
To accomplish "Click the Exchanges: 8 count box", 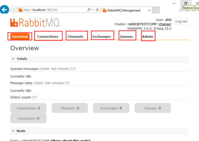I will pos(111,108).
